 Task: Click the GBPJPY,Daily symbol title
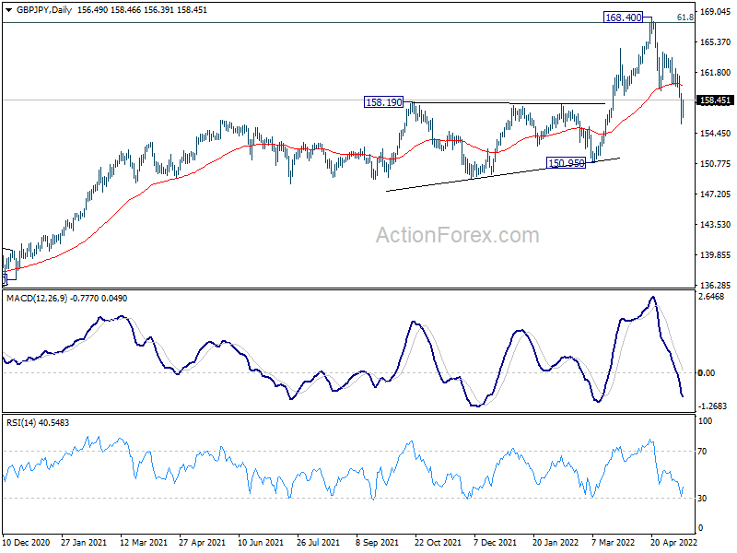click(x=43, y=10)
